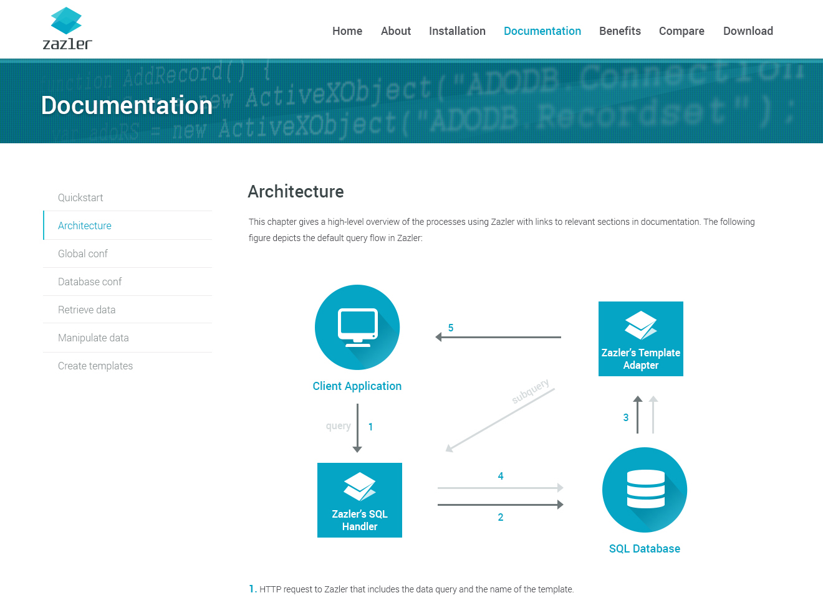823x598 pixels.
Task: Open the Retrieve data section
Action: point(86,310)
